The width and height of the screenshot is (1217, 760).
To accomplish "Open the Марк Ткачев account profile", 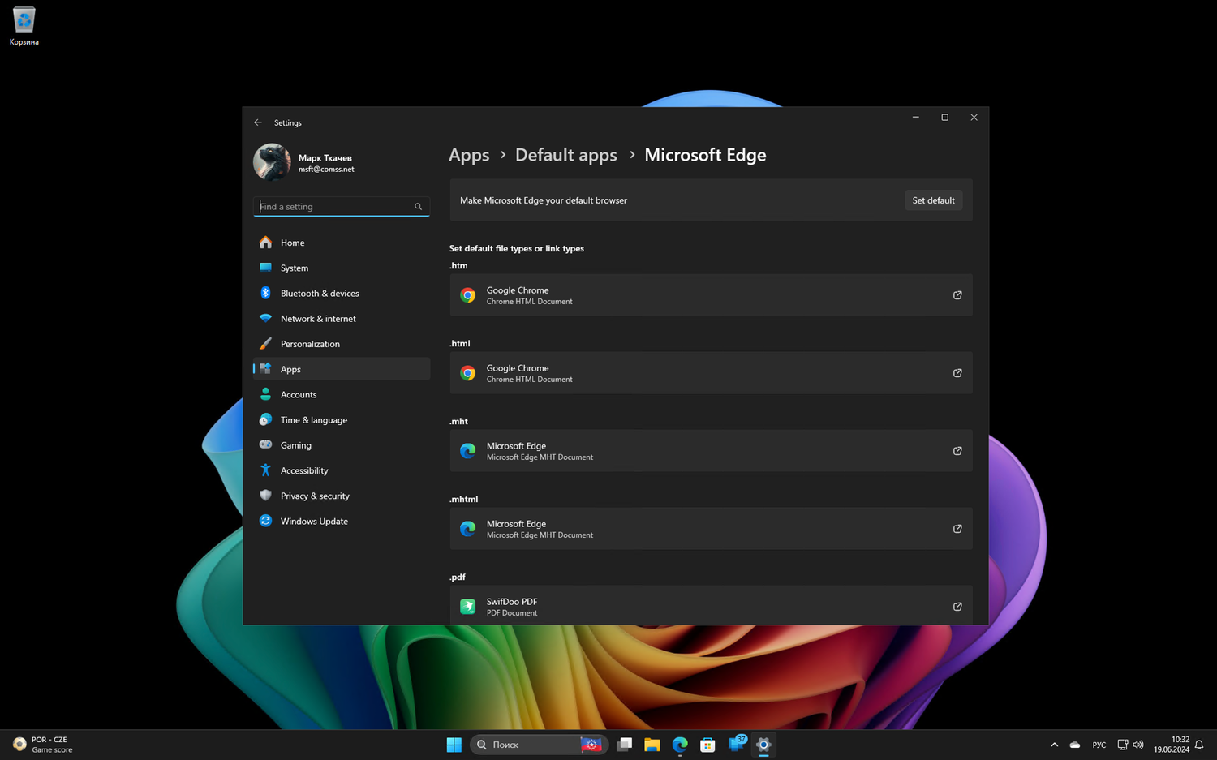I will coord(304,162).
